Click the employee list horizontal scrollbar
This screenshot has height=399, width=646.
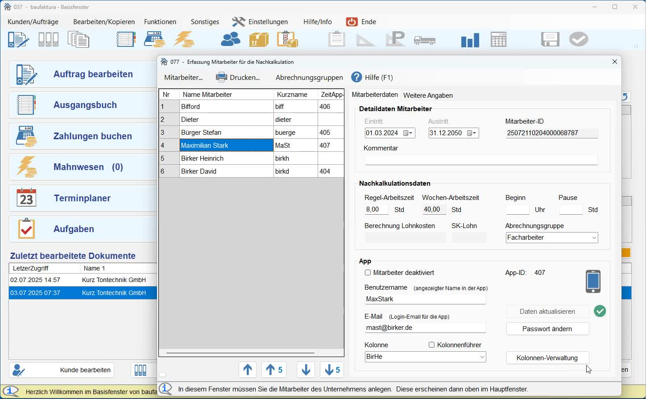[240, 353]
